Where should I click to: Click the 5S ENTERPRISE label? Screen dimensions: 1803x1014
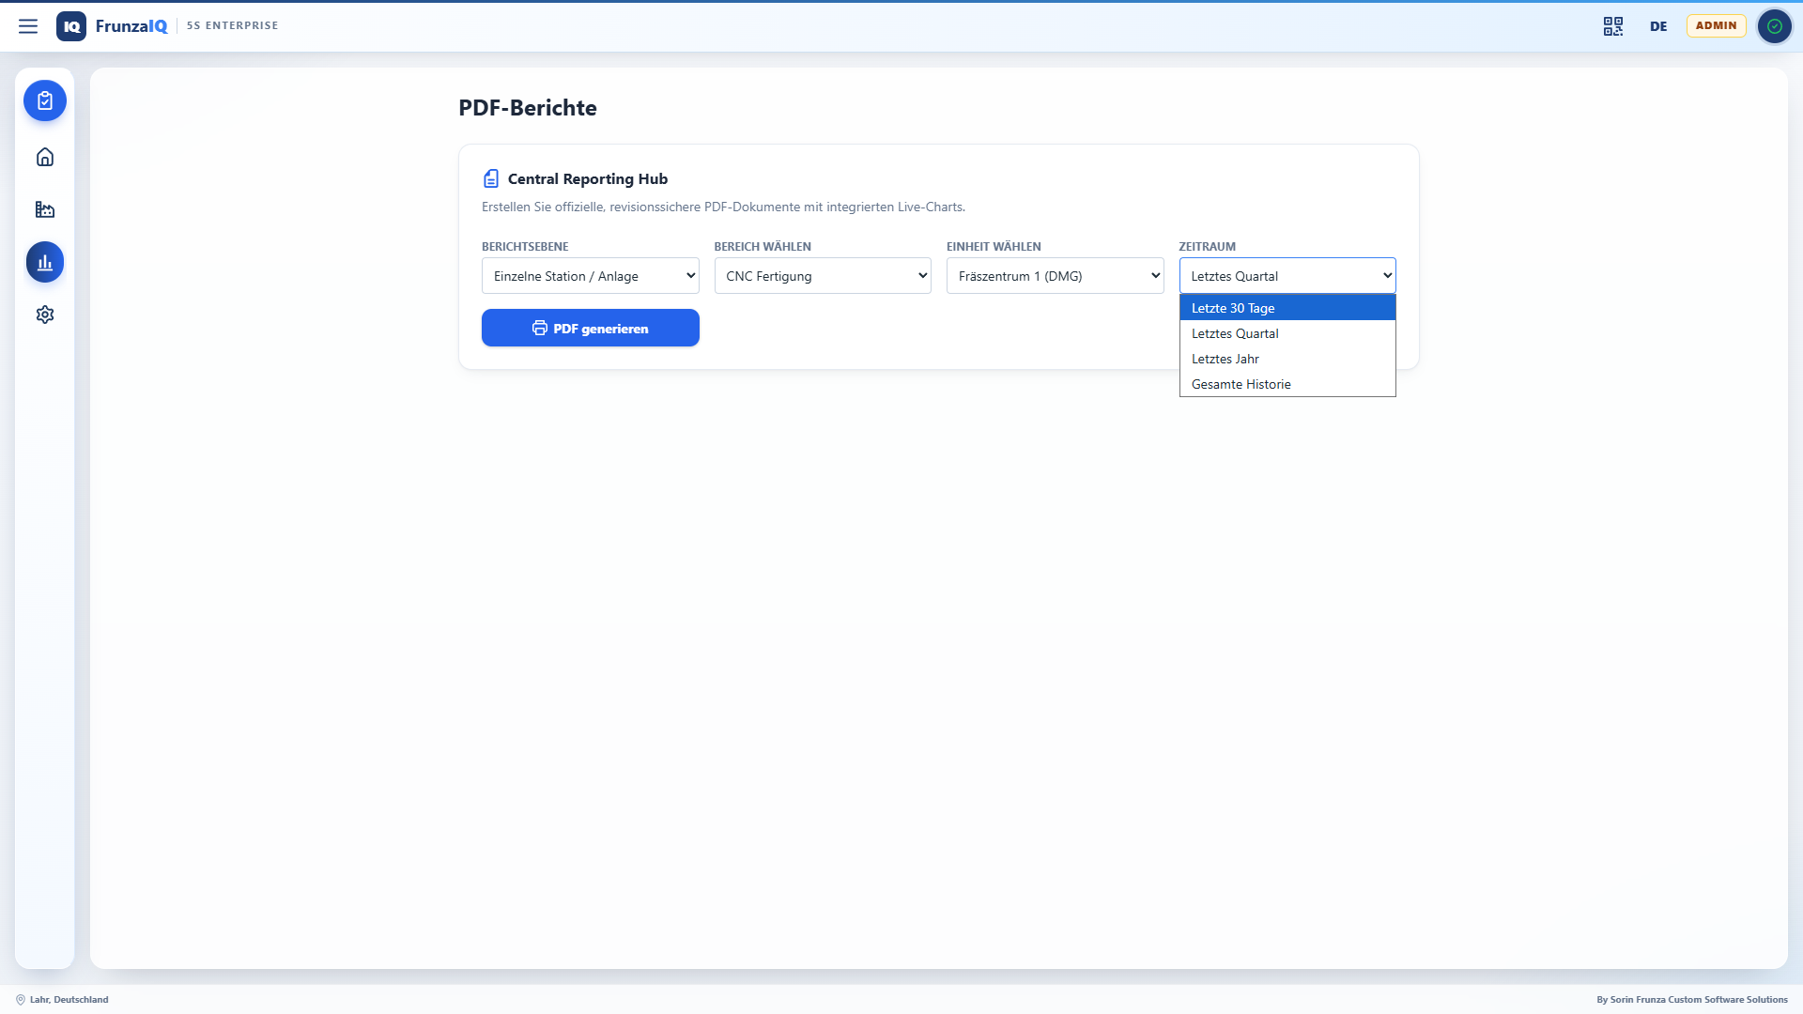point(232,25)
